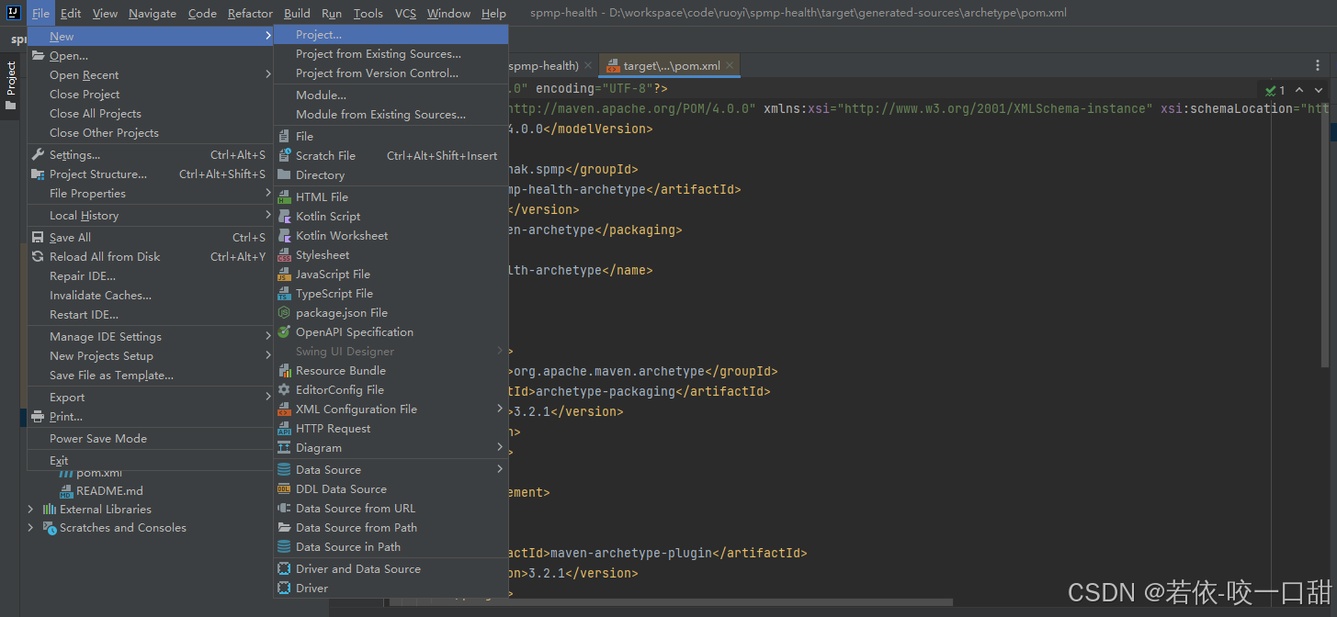Click the Kotlin Script file icon

(x=284, y=217)
